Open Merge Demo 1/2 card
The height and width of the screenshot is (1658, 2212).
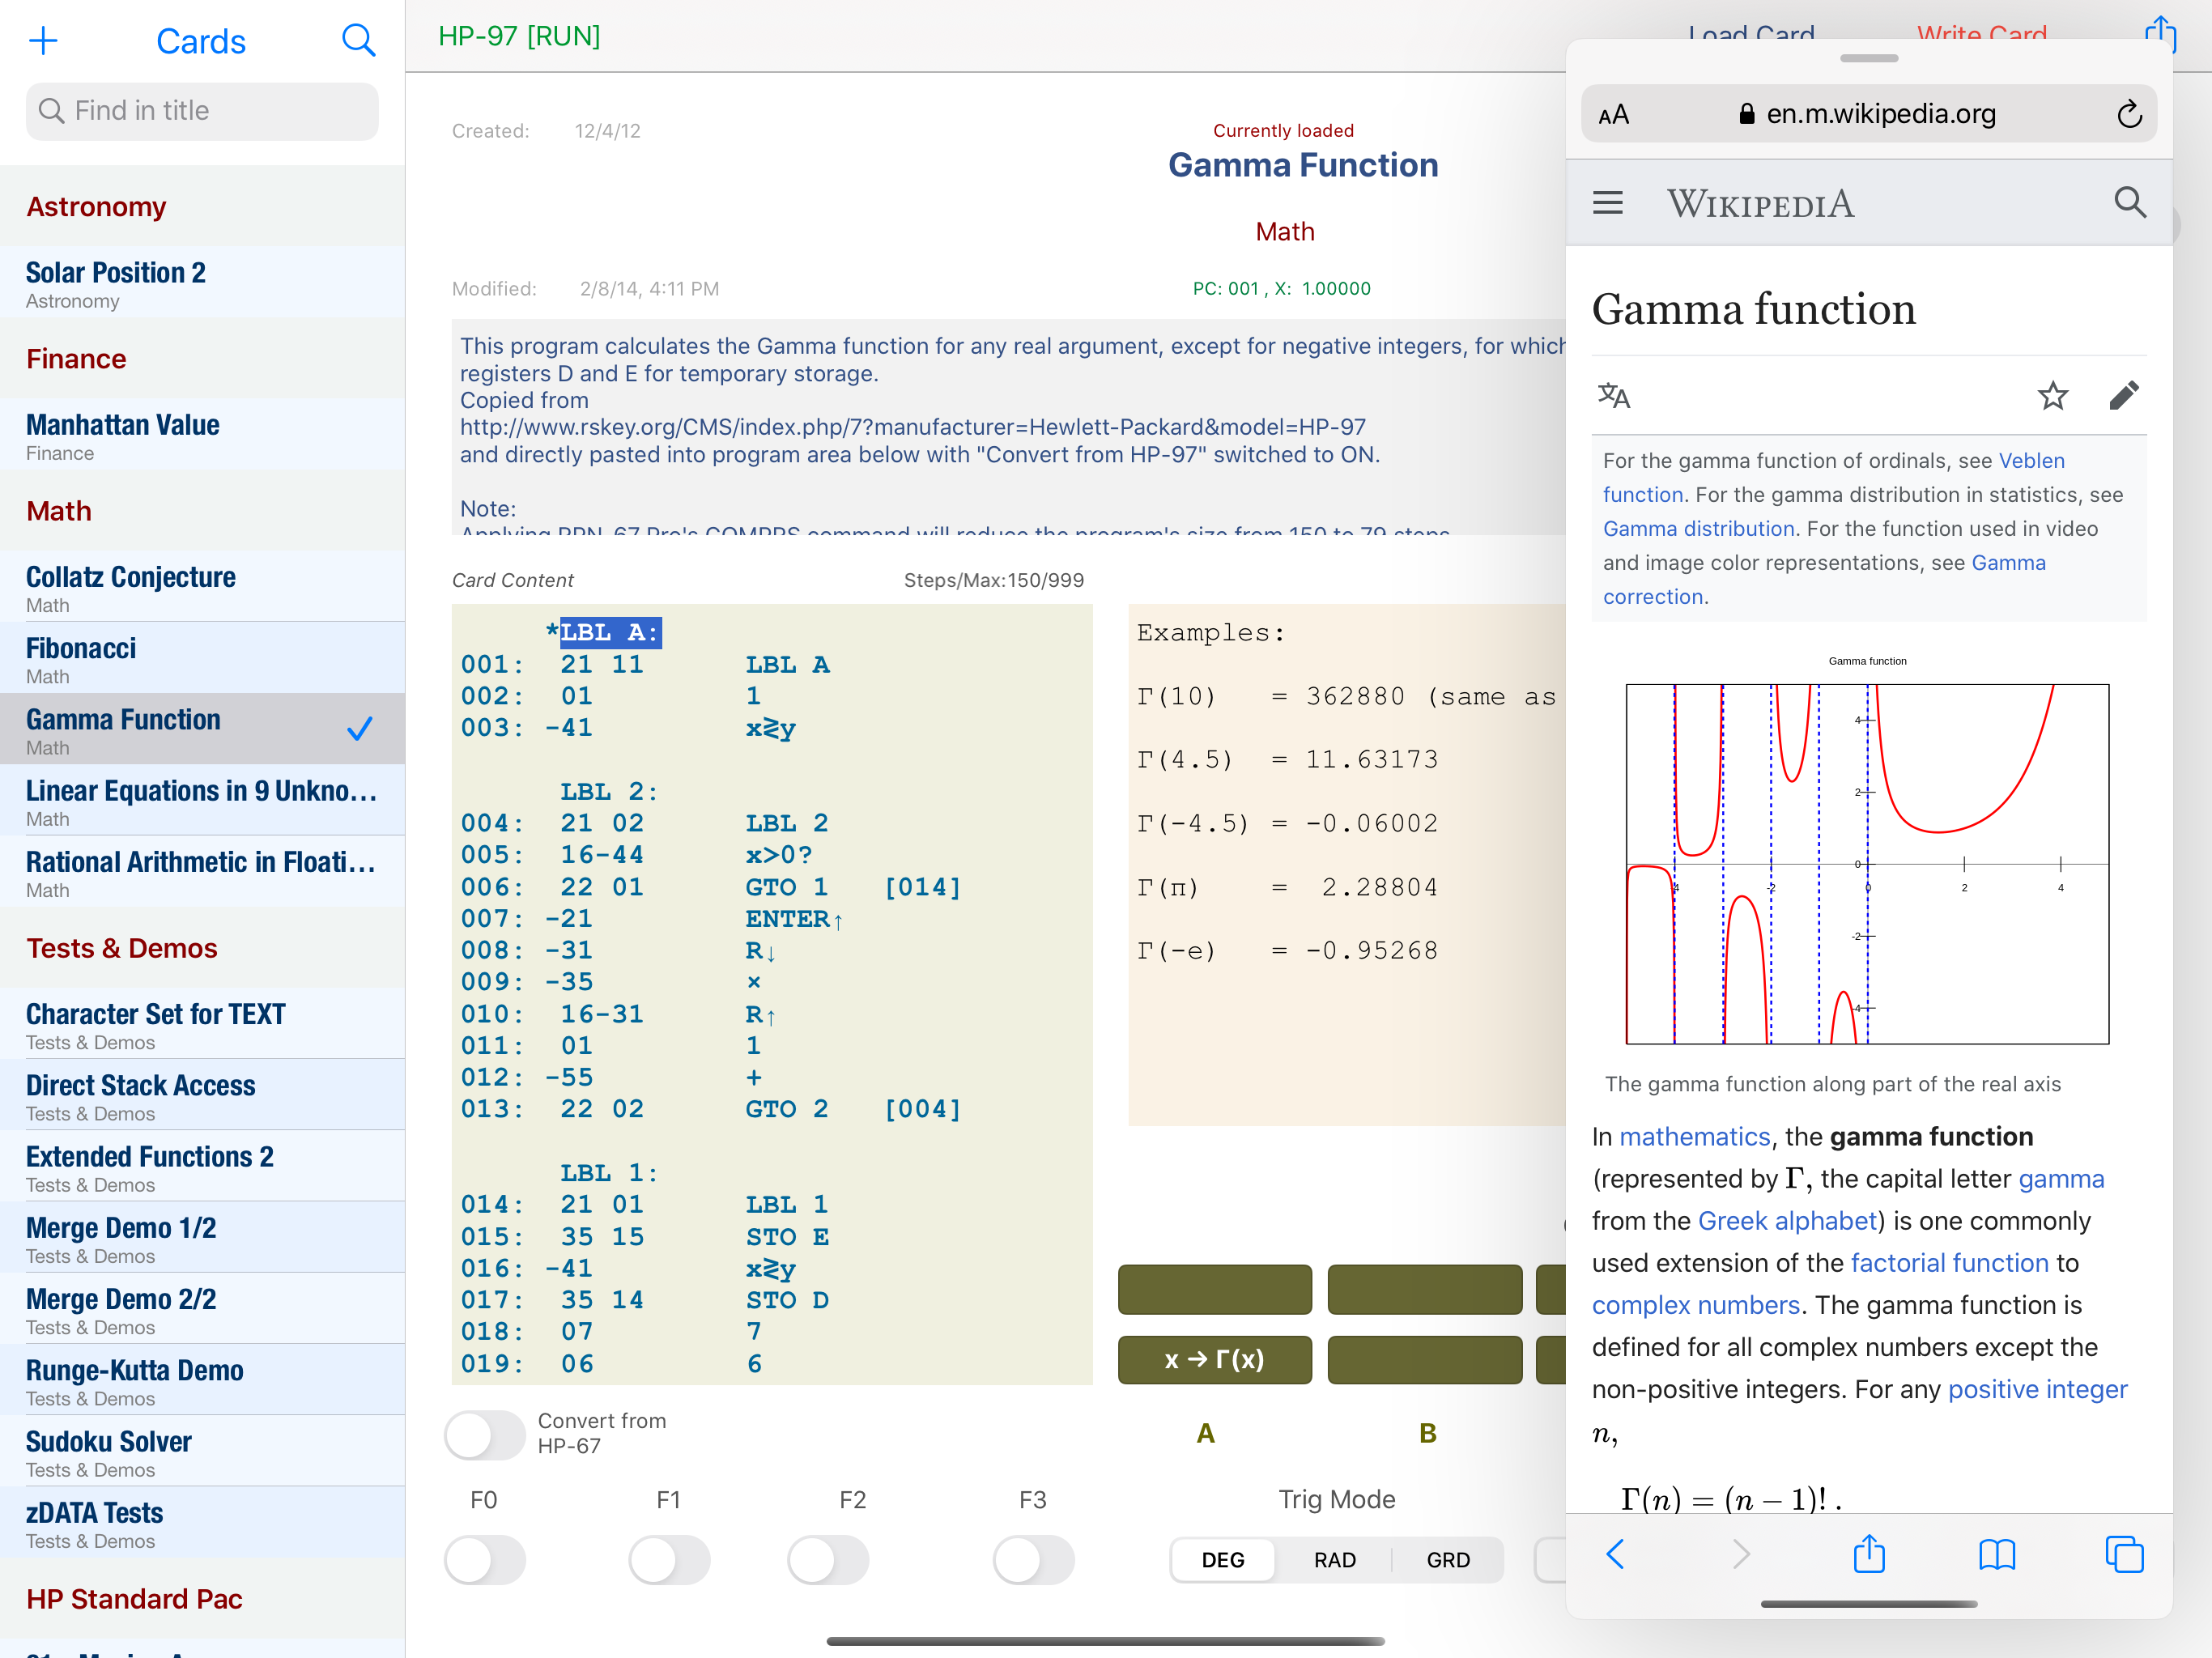point(202,1237)
